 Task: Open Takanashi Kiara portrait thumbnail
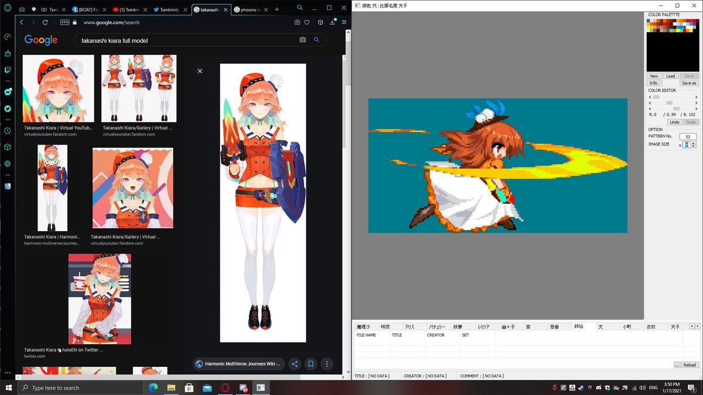[58, 88]
